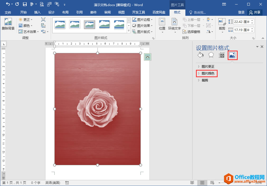Click the Change Picture icon

coord(43,26)
